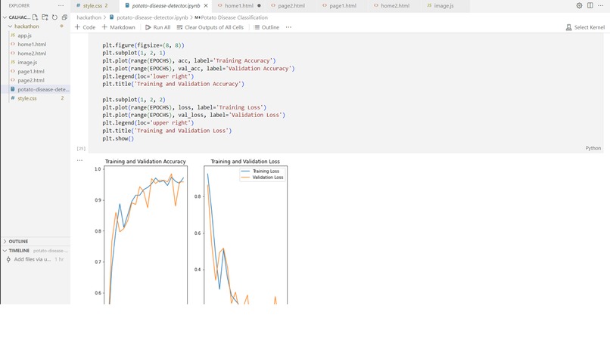Switch to the home1.html tab

click(239, 6)
